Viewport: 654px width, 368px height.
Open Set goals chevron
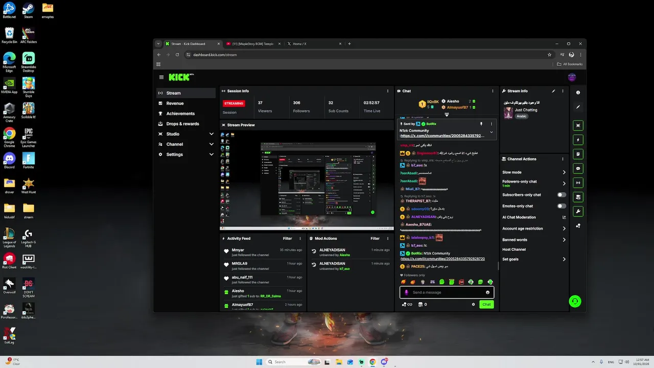pos(564,259)
